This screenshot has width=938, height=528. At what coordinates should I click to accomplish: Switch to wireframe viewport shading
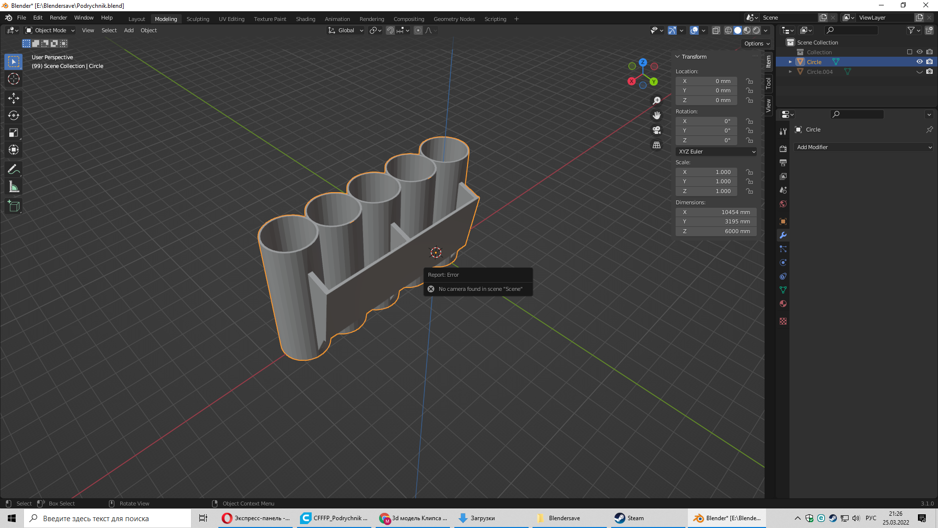click(728, 30)
